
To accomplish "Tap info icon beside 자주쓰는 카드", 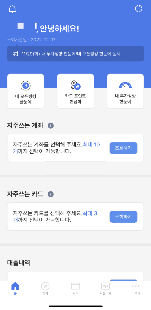I will coord(51,194).
